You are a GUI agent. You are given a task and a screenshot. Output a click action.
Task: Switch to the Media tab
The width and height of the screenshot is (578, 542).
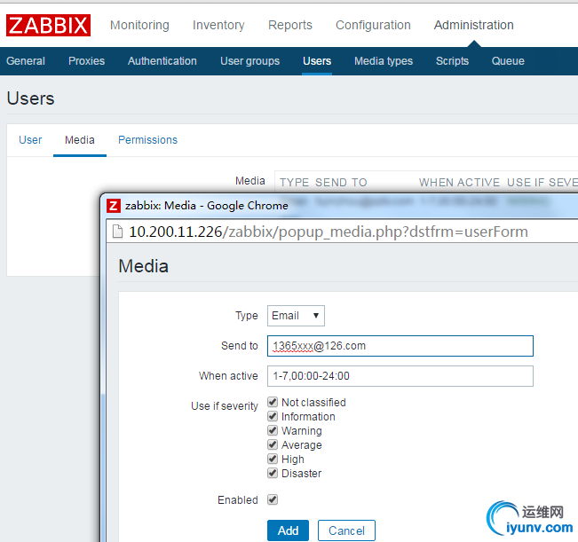click(80, 140)
